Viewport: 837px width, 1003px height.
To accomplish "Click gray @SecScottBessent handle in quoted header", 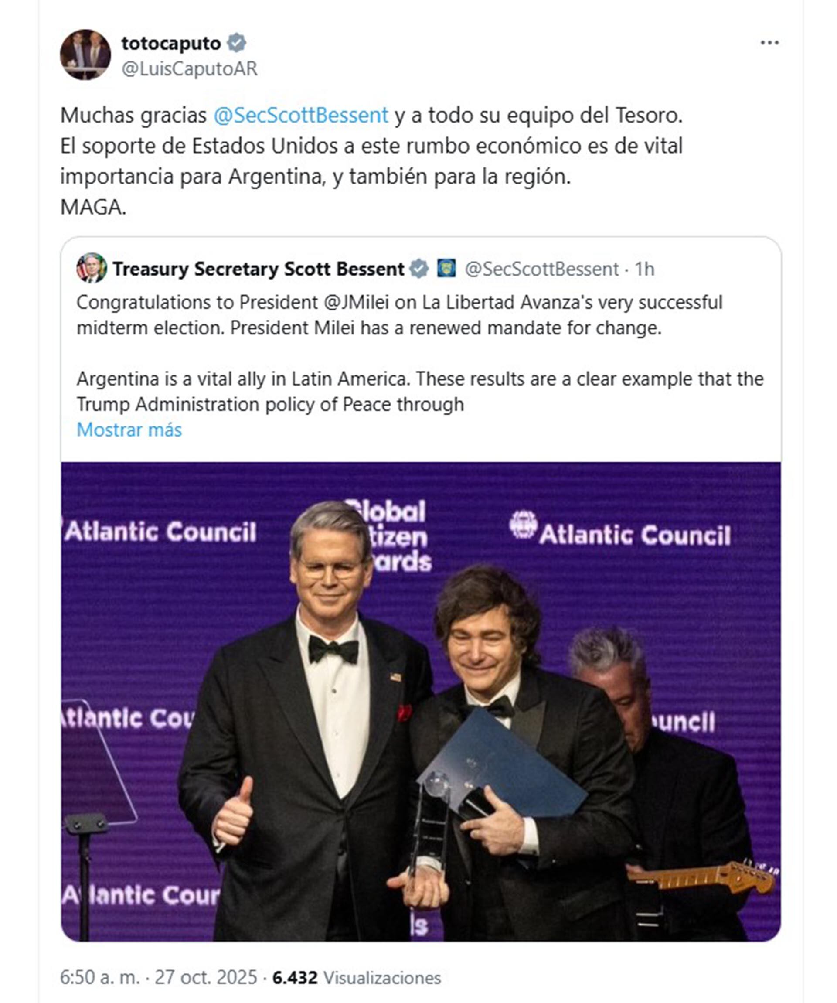I will 541,270.
